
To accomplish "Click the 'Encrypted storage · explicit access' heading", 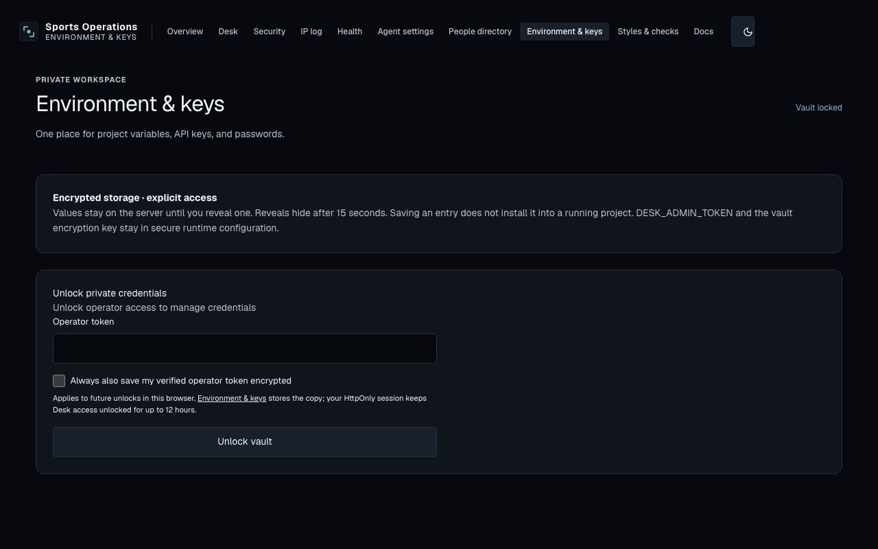I will coord(135,198).
